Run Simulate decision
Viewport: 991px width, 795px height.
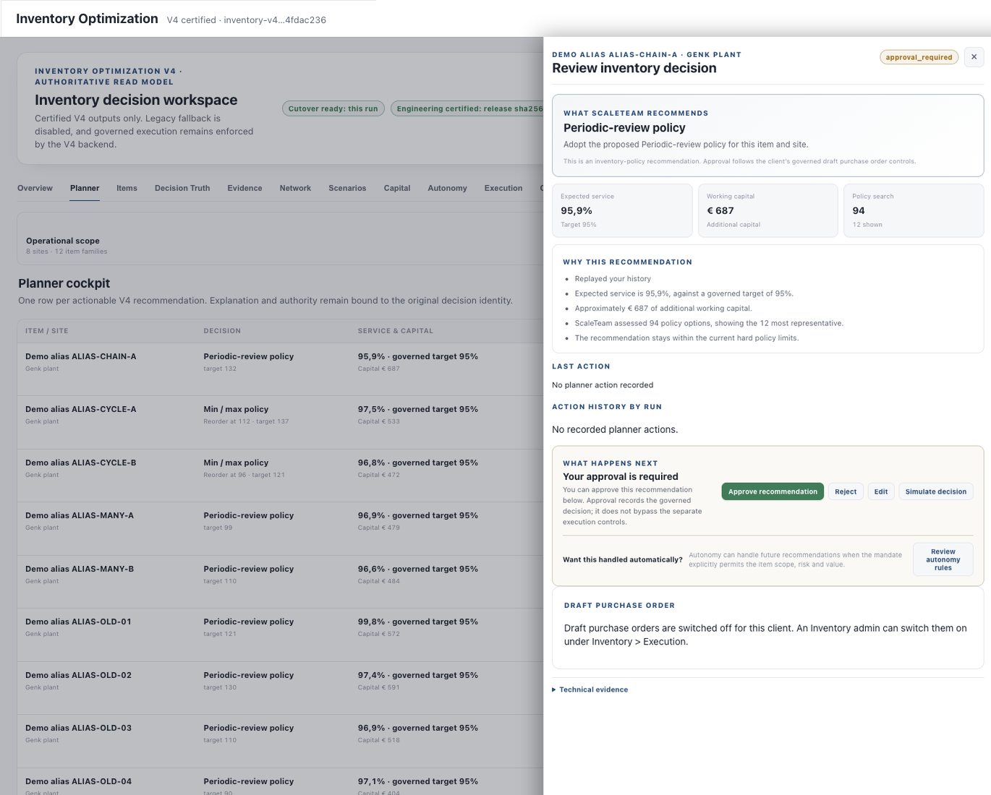[936, 491]
